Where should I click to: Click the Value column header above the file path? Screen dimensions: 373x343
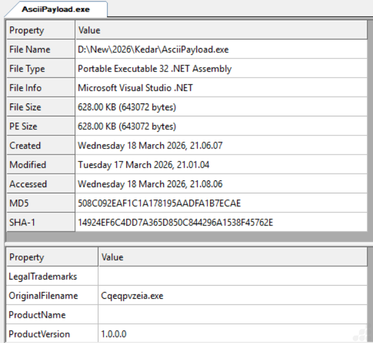[89, 30]
